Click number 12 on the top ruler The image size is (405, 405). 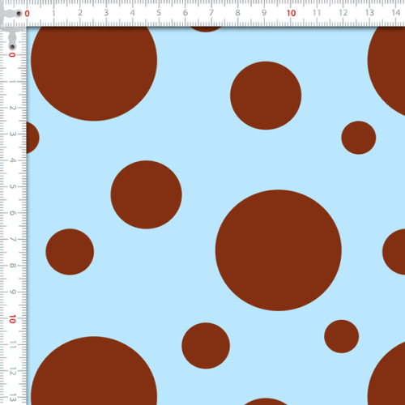(343, 13)
